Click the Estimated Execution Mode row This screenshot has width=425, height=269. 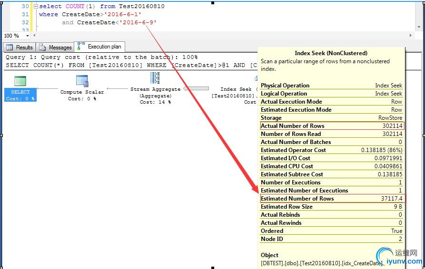332,110
